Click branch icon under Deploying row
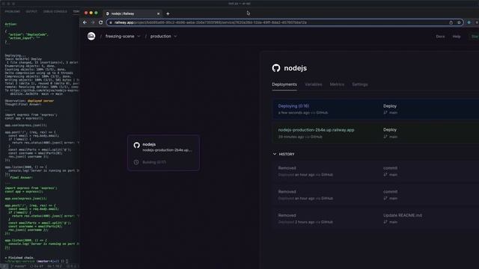Image resolution: width=479 pixels, height=269 pixels. (385, 113)
